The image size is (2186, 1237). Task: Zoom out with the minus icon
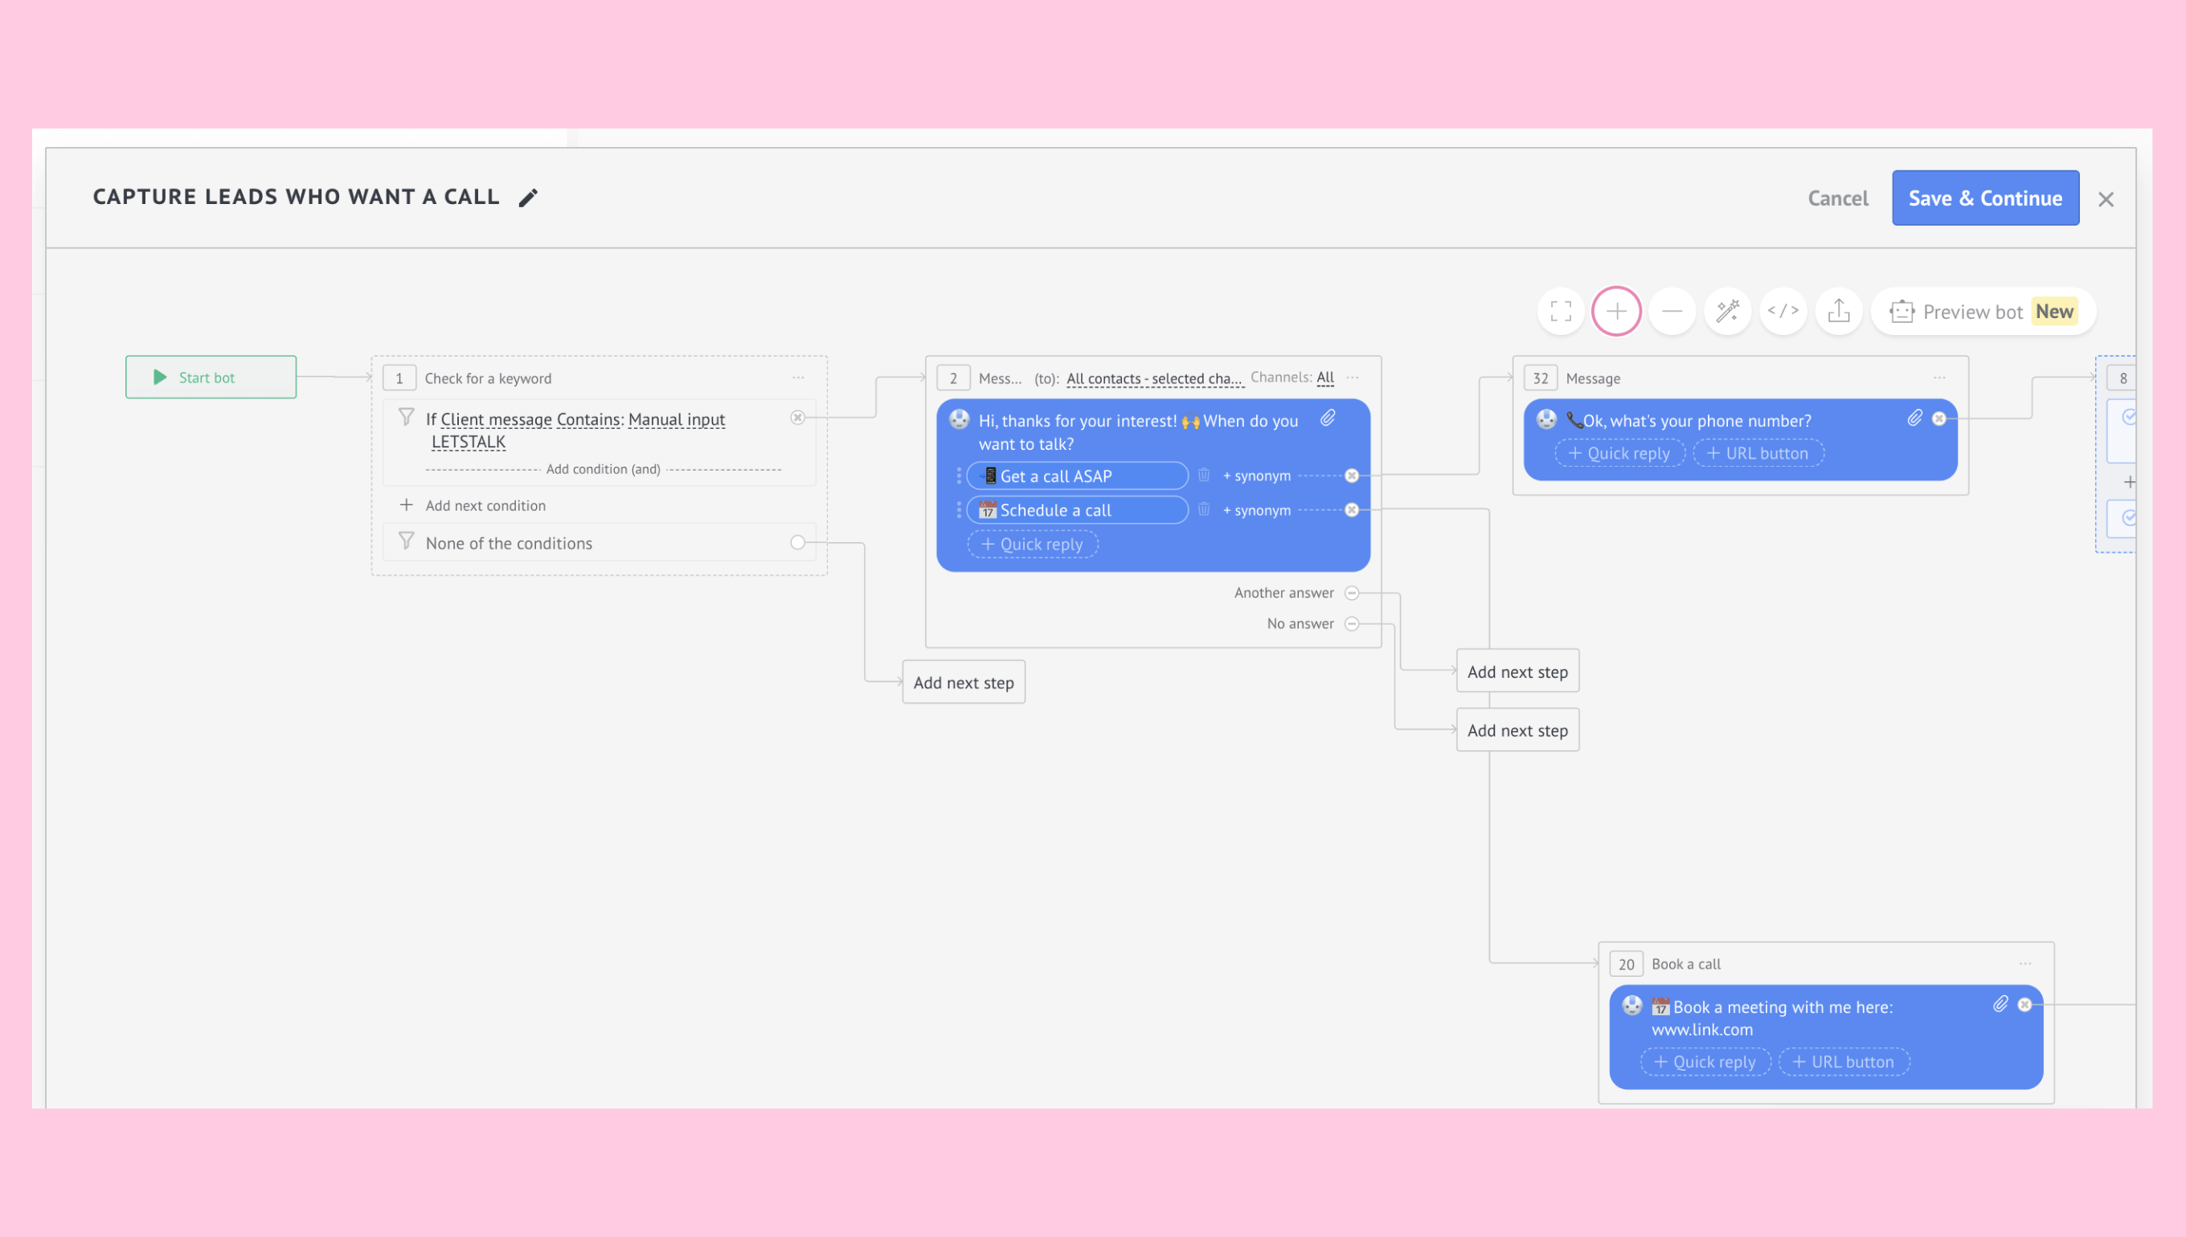1671,312
